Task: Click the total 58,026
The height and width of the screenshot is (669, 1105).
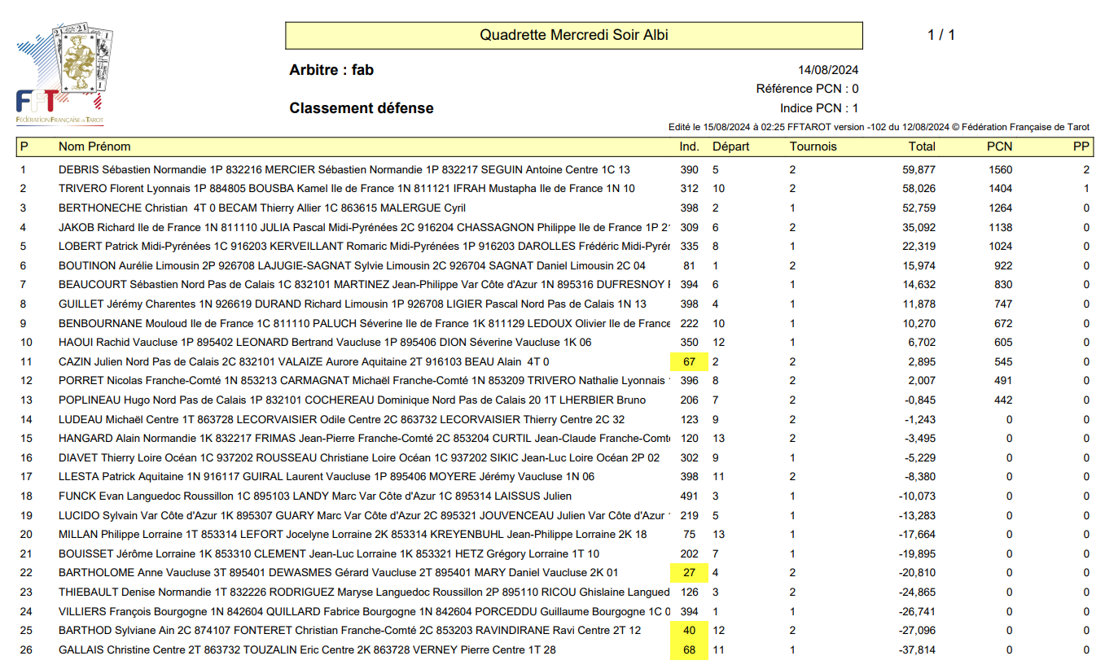Action: click(919, 189)
